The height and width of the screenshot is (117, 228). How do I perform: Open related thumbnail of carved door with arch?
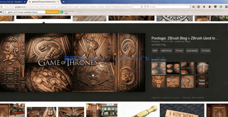pyautogui.click(x=202, y=68)
